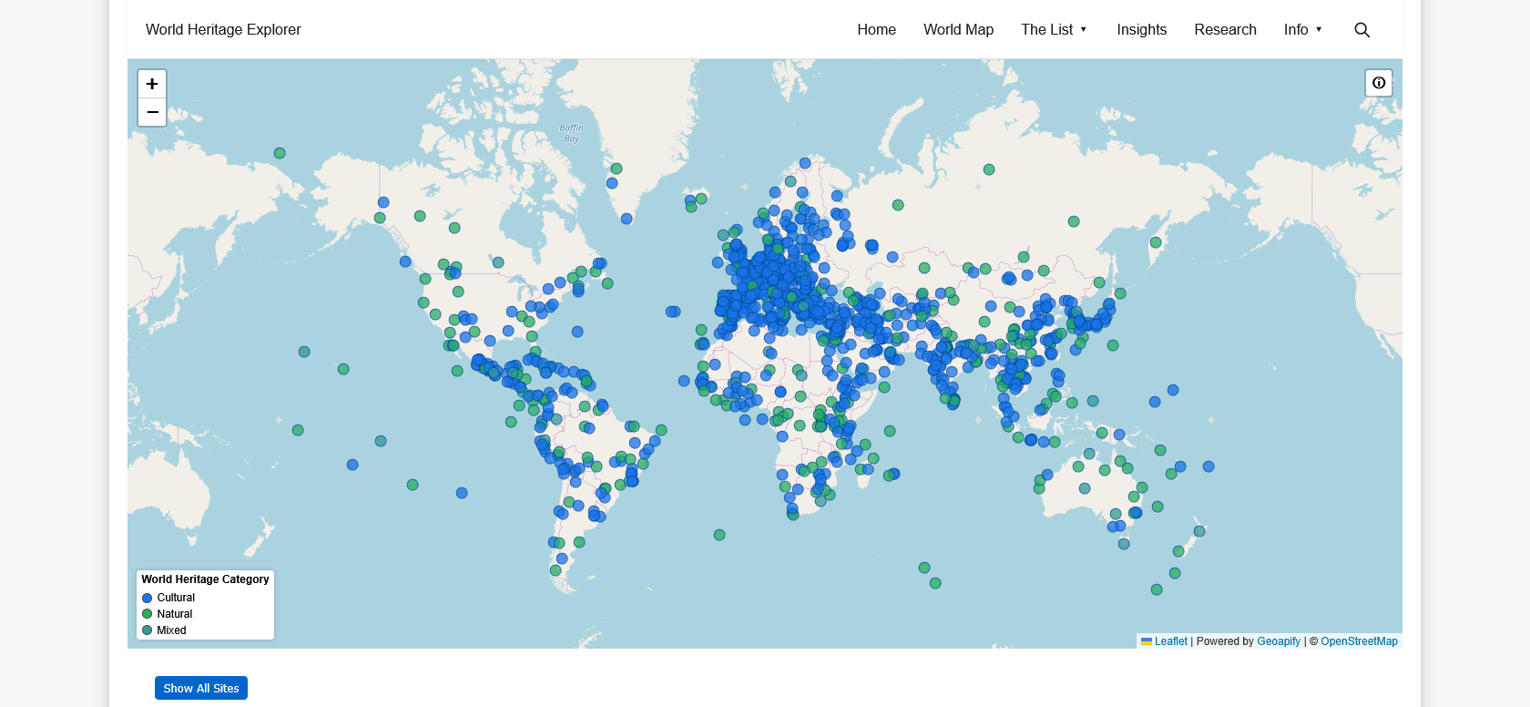Click the Cultural blue legend swatch
Viewport: 1530px width, 707px height.
[x=147, y=598]
